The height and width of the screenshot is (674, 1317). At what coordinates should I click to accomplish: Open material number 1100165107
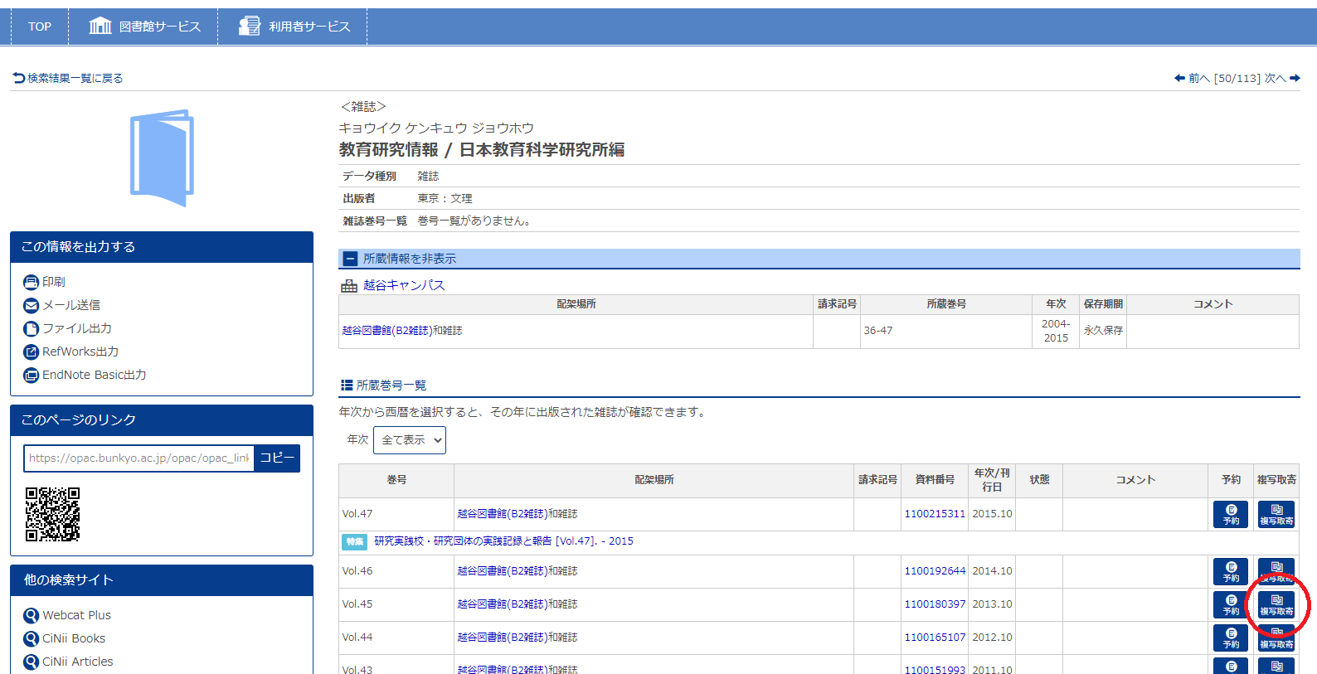pos(935,638)
